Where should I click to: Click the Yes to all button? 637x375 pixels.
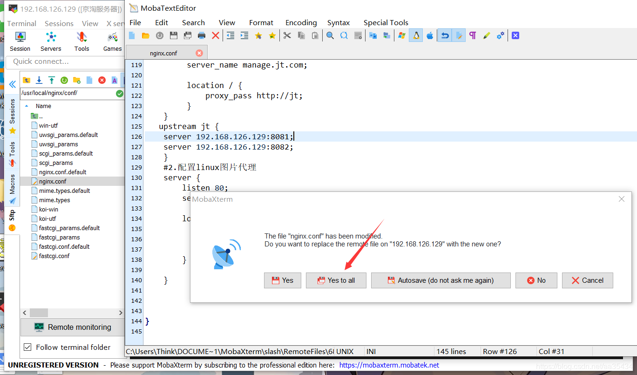336,280
